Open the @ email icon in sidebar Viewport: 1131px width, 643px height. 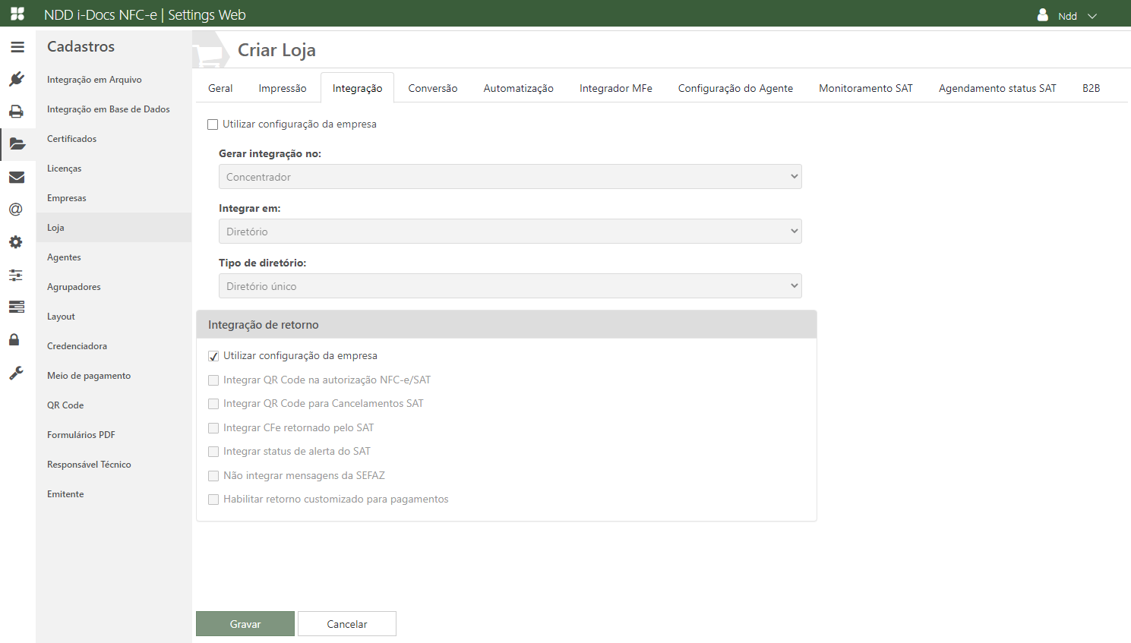tap(17, 210)
